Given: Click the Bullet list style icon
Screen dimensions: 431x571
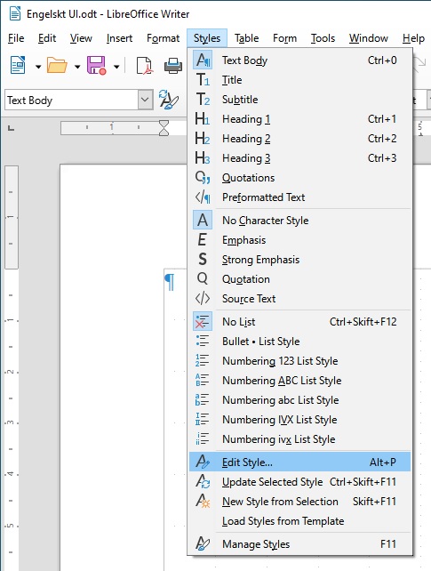Looking at the screenshot, I should (x=203, y=342).
